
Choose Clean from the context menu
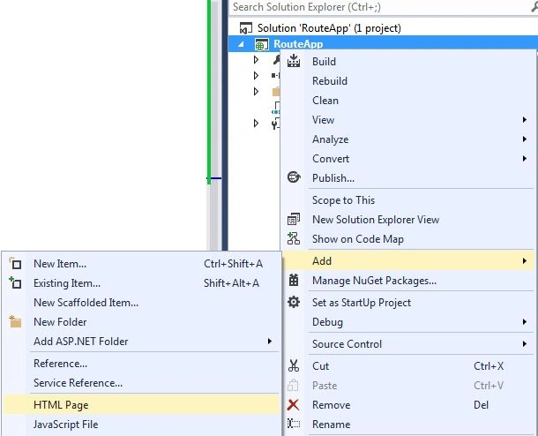[408, 101]
